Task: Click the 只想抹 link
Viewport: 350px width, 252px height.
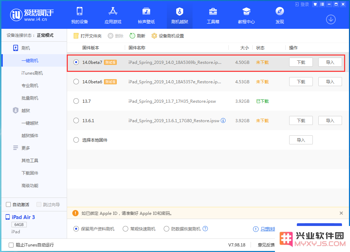Action: (x=268, y=229)
